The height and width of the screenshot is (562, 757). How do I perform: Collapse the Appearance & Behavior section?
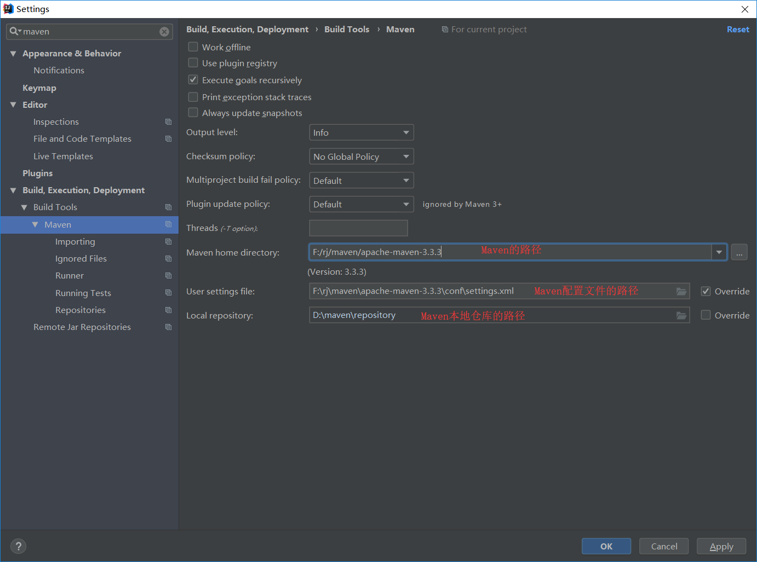(x=13, y=54)
